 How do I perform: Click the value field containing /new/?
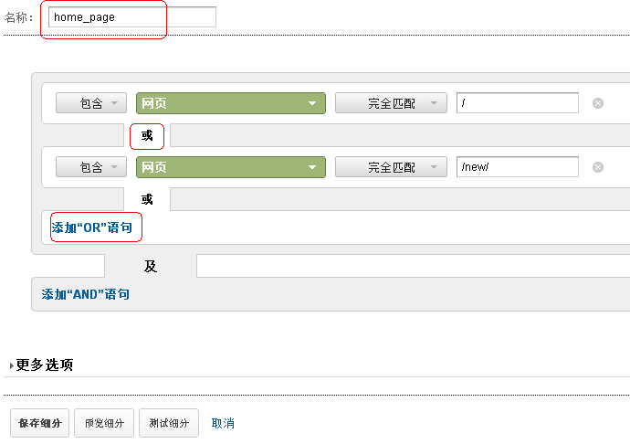pyautogui.click(x=517, y=167)
